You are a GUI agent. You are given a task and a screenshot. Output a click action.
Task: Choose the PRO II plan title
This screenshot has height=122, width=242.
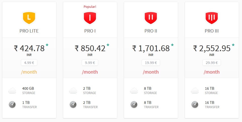pyautogui.click(x=151, y=31)
